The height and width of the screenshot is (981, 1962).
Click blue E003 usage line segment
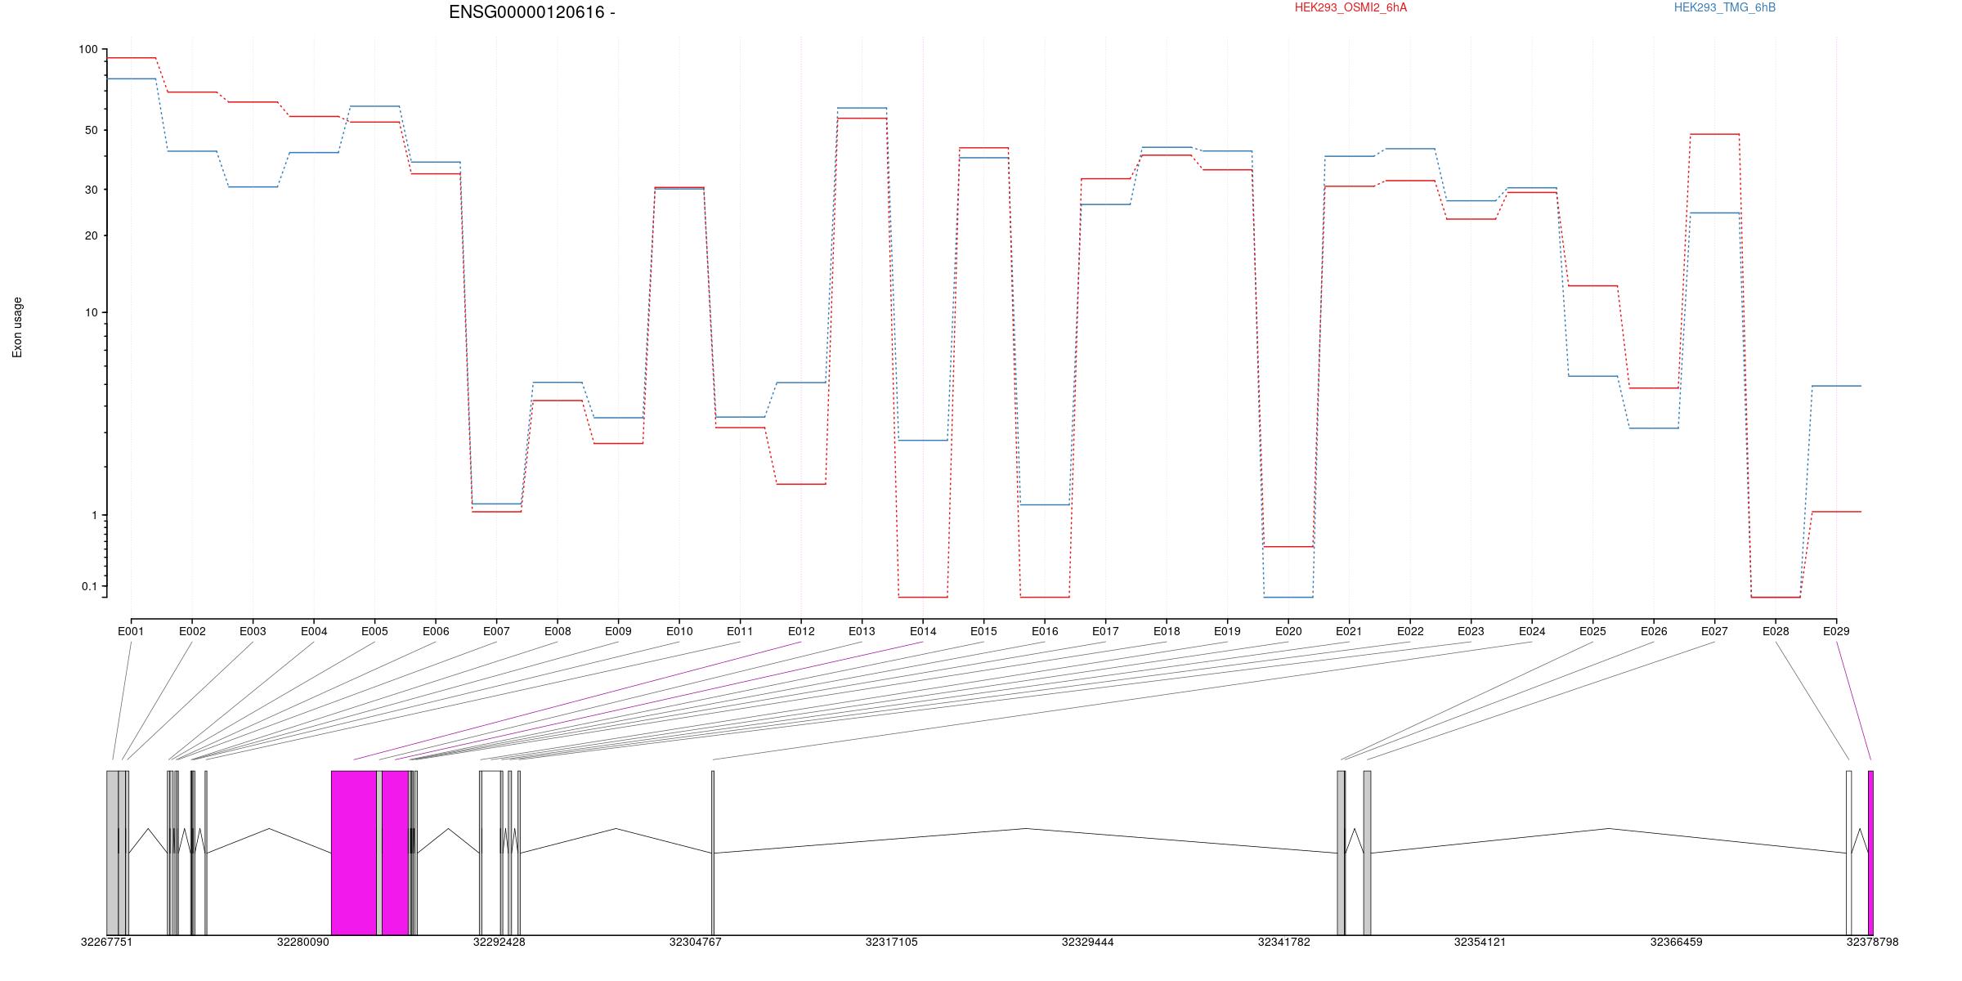(x=253, y=187)
